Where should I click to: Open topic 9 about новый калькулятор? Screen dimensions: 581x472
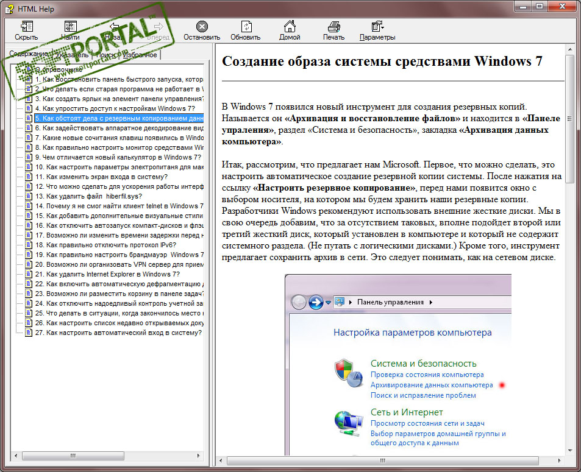(118, 157)
